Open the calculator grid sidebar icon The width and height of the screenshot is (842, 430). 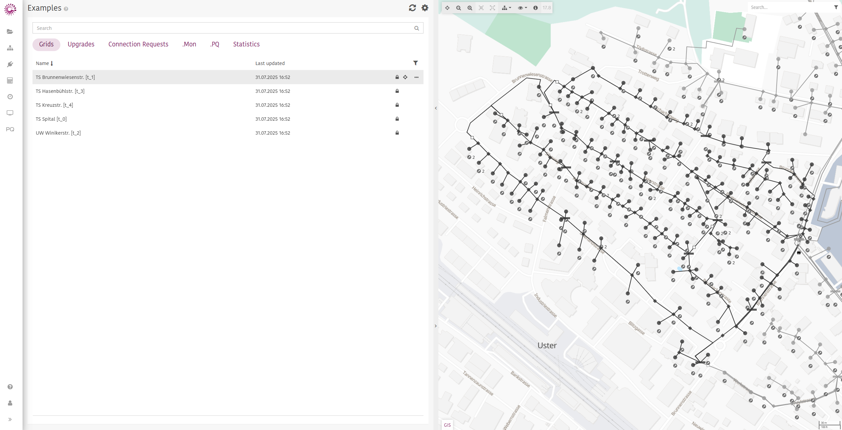pos(10,81)
